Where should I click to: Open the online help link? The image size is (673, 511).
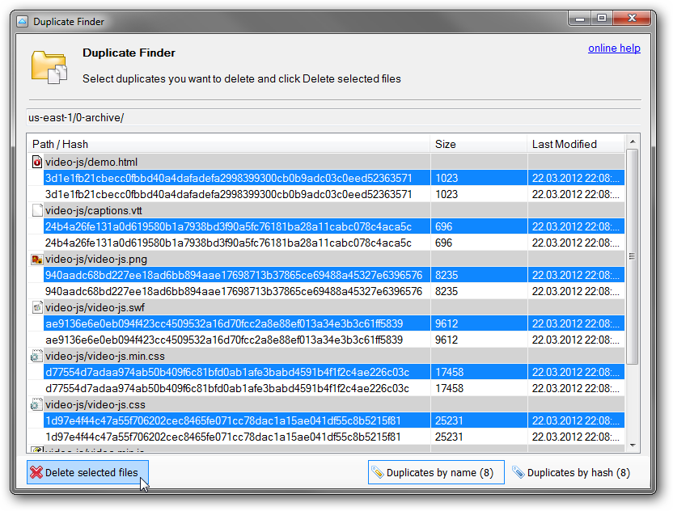[x=614, y=49]
